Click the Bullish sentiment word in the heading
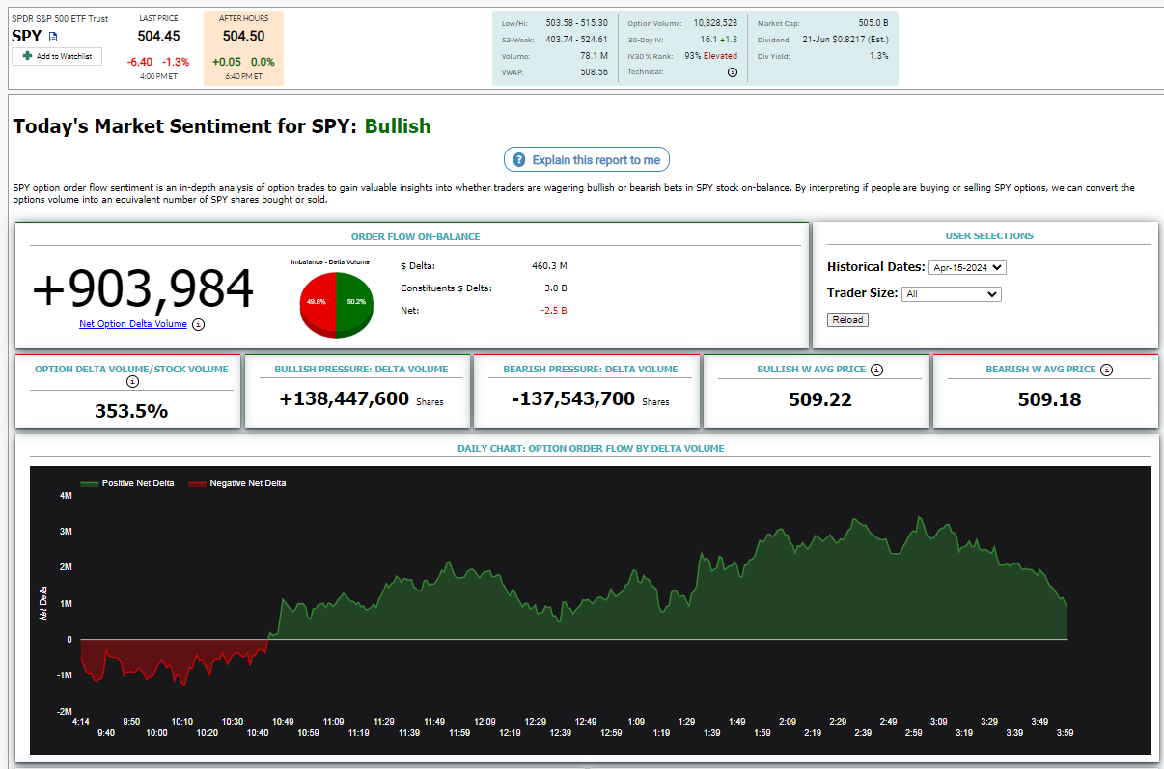Viewport: 1164px width, 769px height. coord(398,126)
